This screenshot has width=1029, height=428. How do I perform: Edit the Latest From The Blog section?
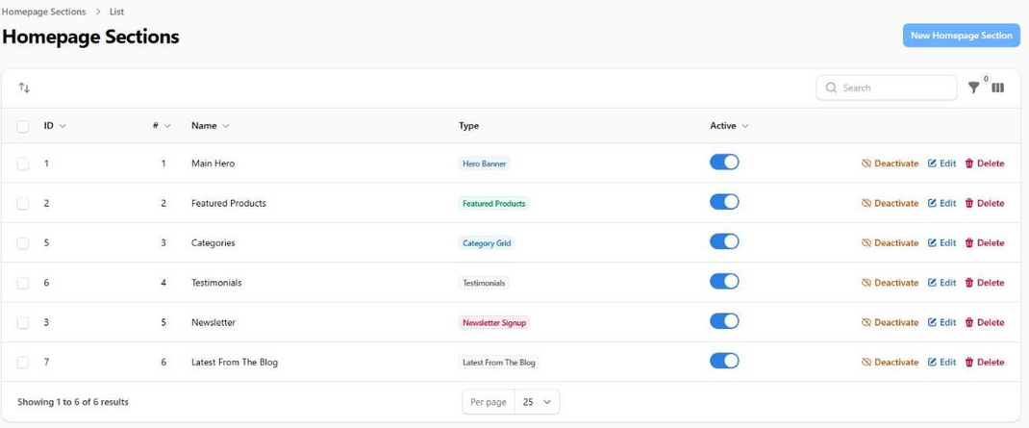941,363
